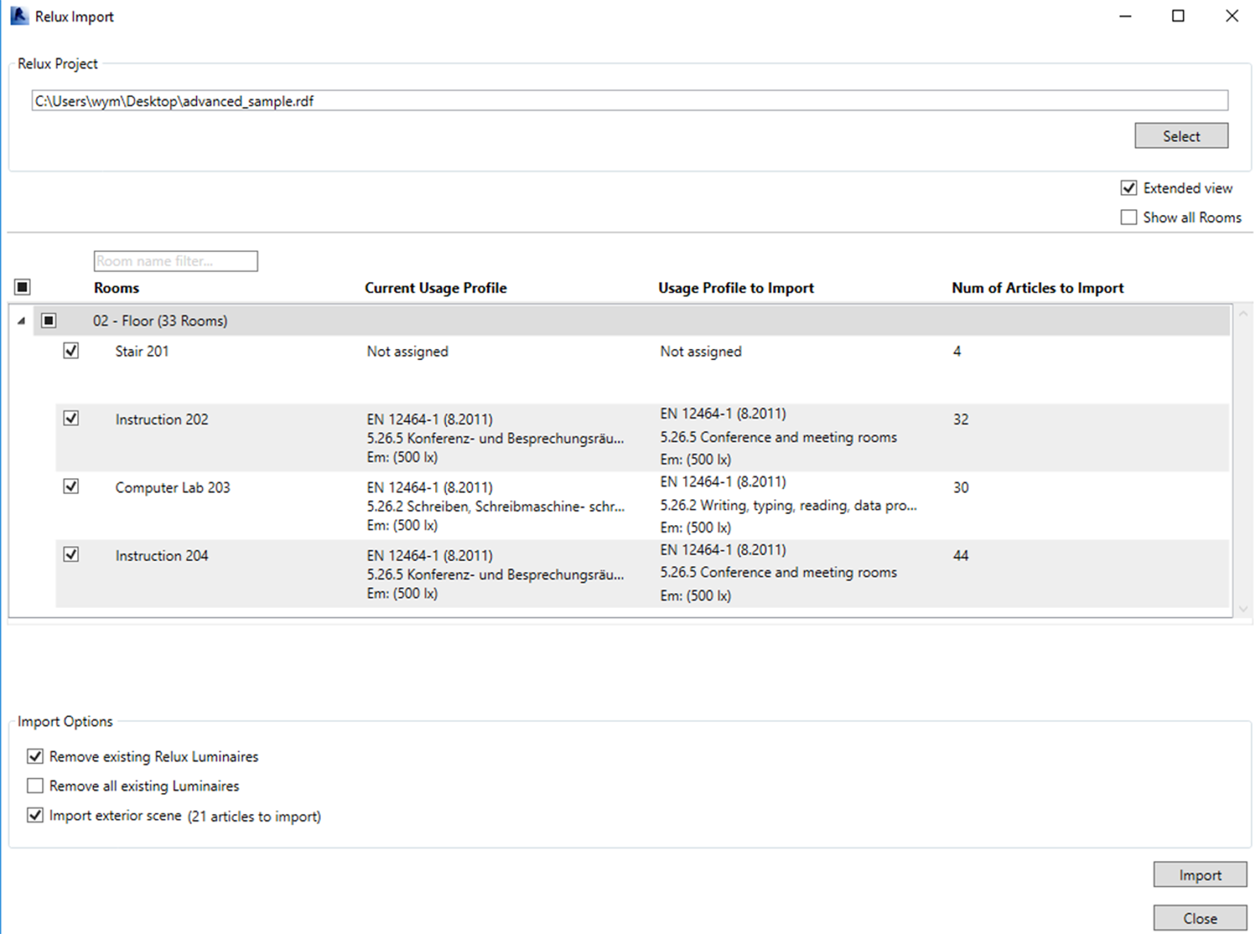Toggle the 02 - Floor group checkbox

(x=48, y=320)
